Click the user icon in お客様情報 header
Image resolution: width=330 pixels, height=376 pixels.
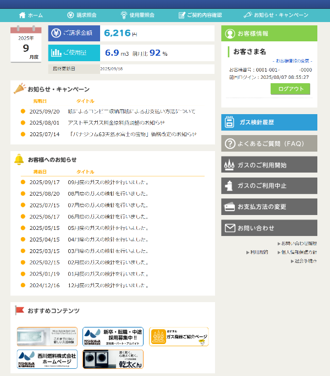[230, 34]
